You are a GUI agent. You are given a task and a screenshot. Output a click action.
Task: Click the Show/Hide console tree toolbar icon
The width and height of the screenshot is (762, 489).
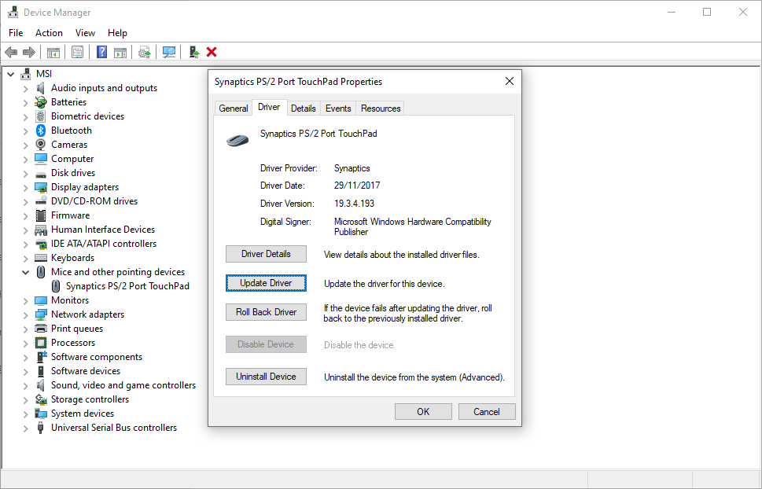coord(53,52)
